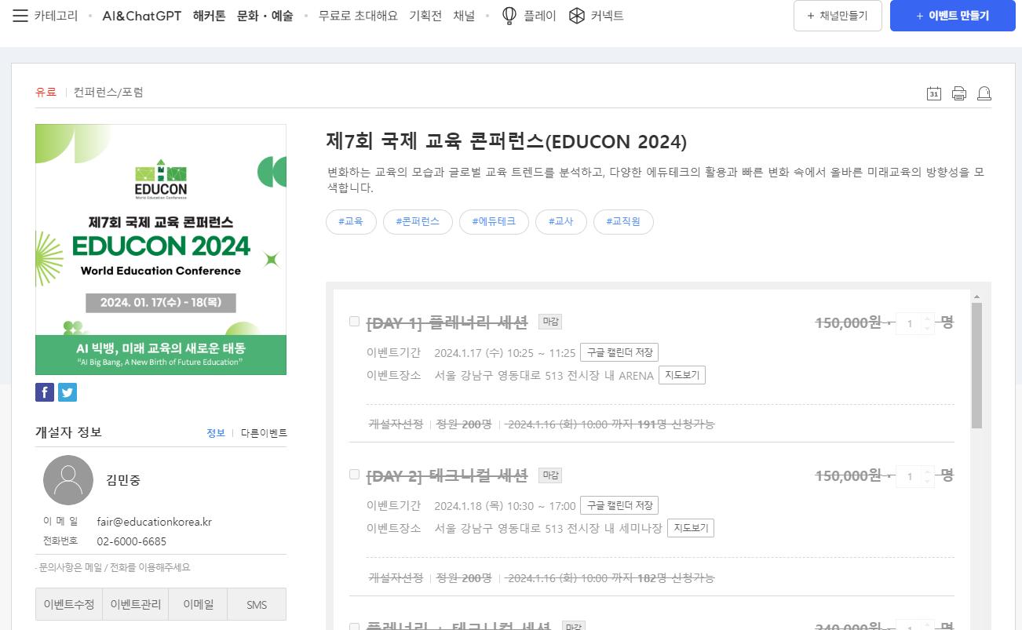This screenshot has height=630, width=1022.
Task: Click the 플레이 label in the top bar
Action: (x=540, y=16)
